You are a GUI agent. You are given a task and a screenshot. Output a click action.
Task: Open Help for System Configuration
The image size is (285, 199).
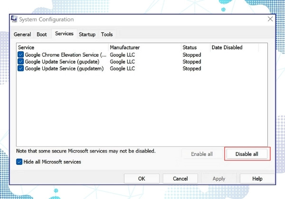click(257, 179)
